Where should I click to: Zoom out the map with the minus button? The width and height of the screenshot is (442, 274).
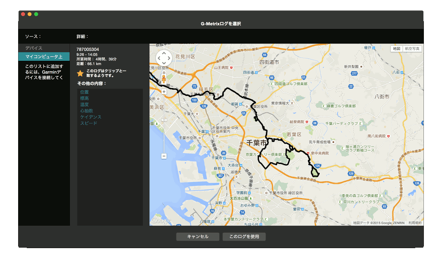tap(164, 156)
